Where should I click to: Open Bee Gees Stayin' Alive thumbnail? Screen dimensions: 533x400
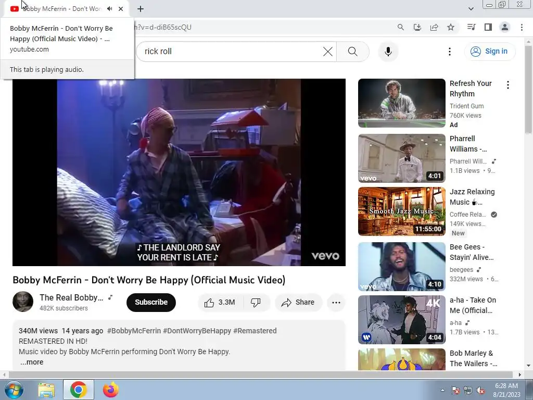pos(401,266)
